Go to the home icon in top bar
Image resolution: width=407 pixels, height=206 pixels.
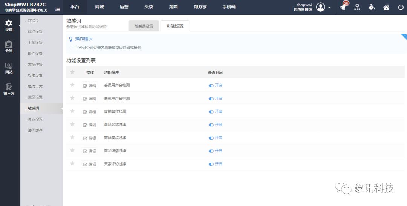click(386, 7)
